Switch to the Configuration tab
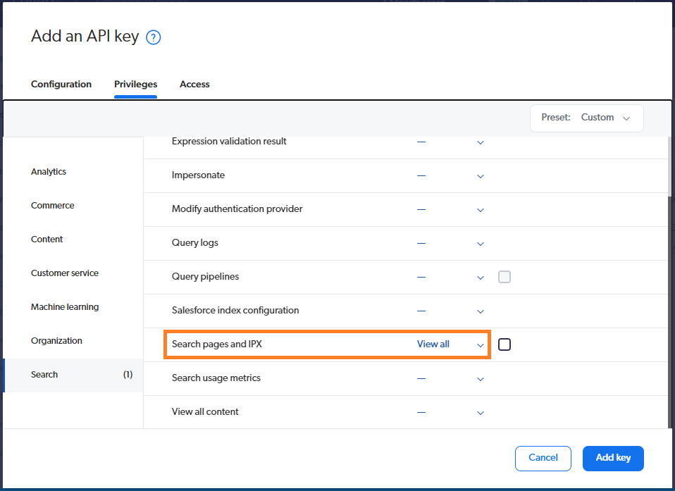This screenshot has width=675, height=491. pos(61,84)
